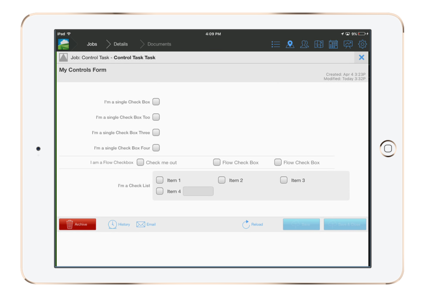Open the settings gear icon
This screenshot has width=424, height=297.
coord(362,44)
